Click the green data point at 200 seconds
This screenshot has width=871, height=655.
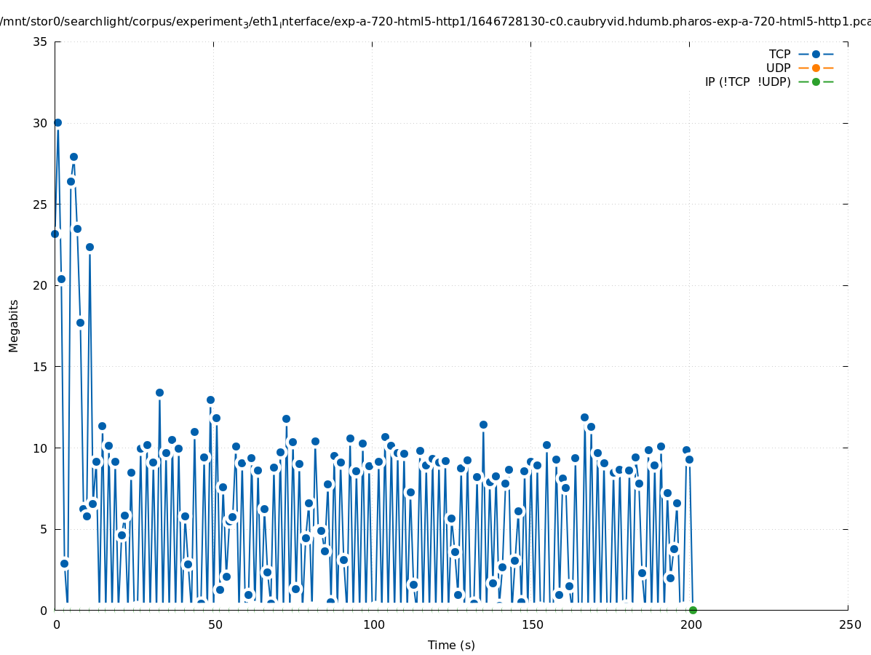693,610
